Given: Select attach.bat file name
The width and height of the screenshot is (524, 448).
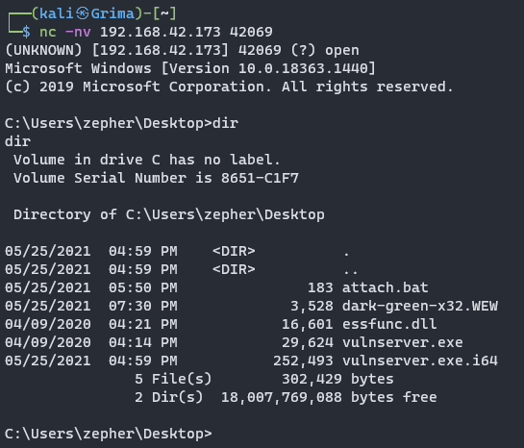Looking at the screenshot, I should tap(385, 287).
